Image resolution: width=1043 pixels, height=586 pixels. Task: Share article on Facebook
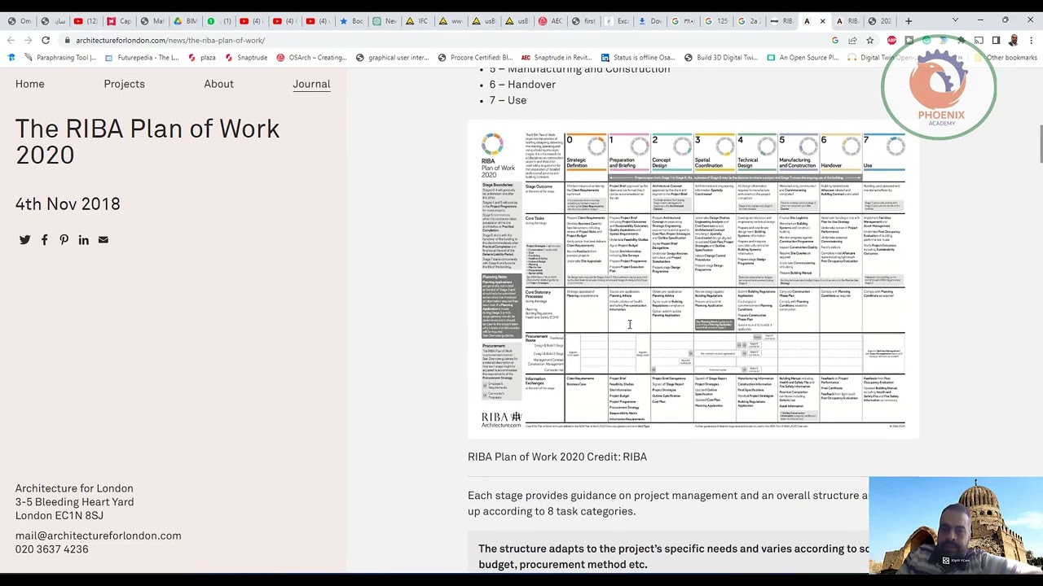click(x=44, y=240)
